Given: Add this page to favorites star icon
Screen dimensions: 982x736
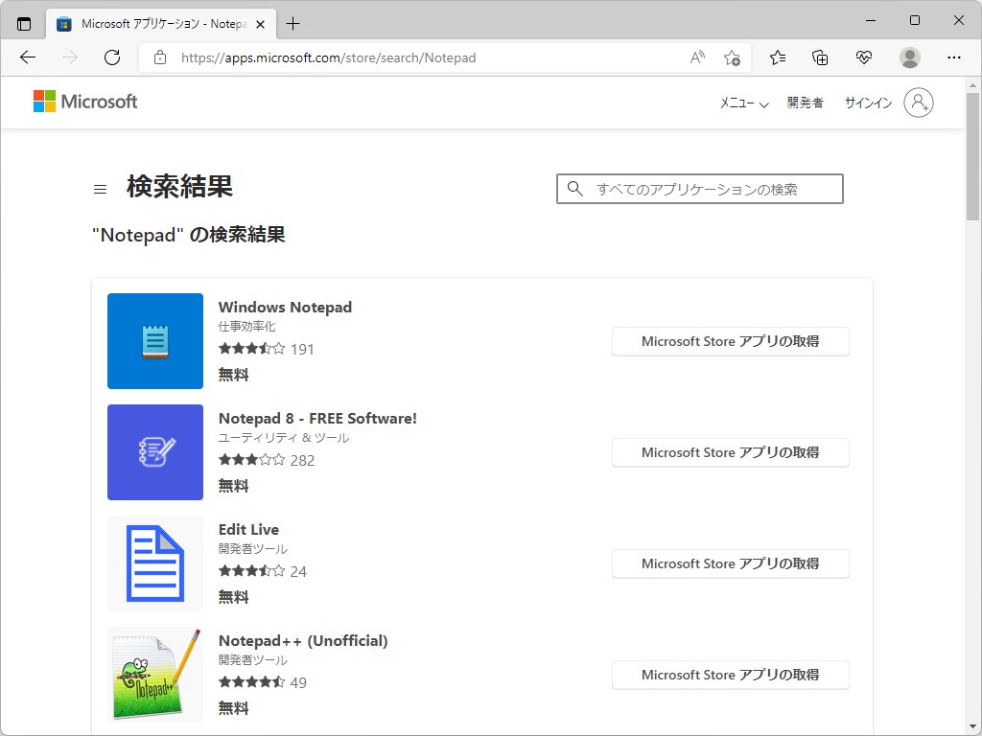Looking at the screenshot, I should pos(732,57).
